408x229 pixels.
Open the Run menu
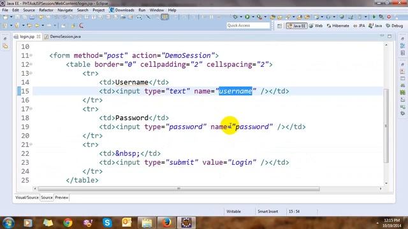pos(142,10)
